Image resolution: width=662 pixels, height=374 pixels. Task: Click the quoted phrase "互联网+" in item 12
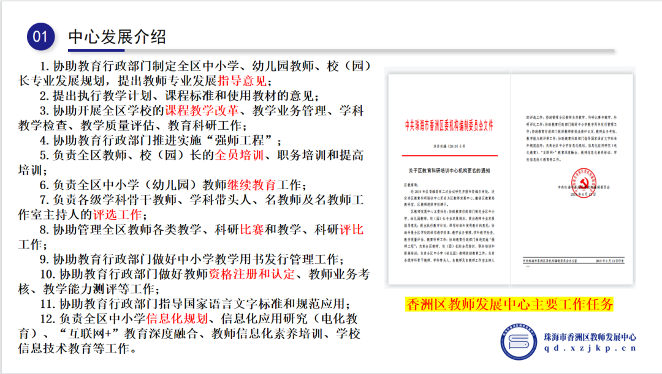88,334
